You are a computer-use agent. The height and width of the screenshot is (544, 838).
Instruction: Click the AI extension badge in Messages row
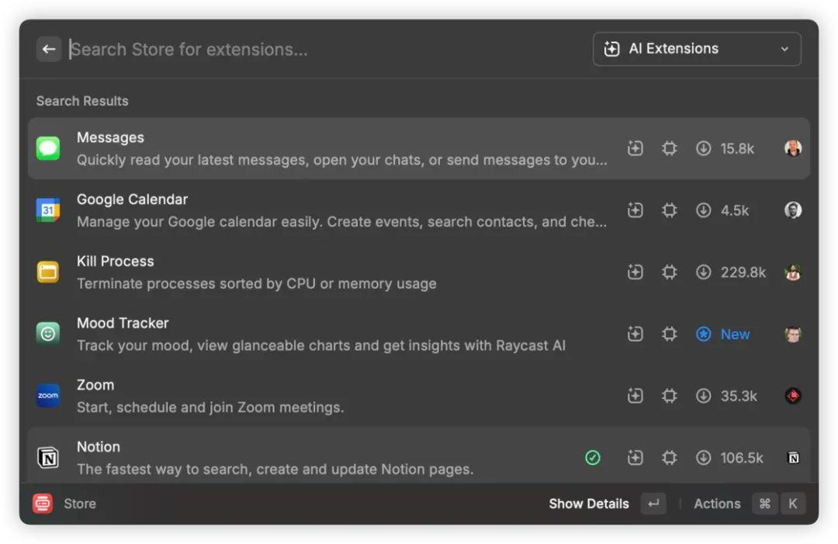coord(635,148)
